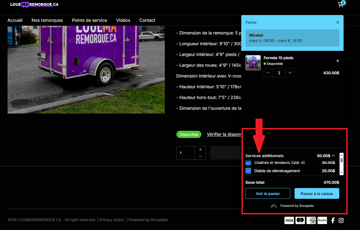Screen dimensions: 360x230
Task: Go to Points de service page
Action: point(89,20)
